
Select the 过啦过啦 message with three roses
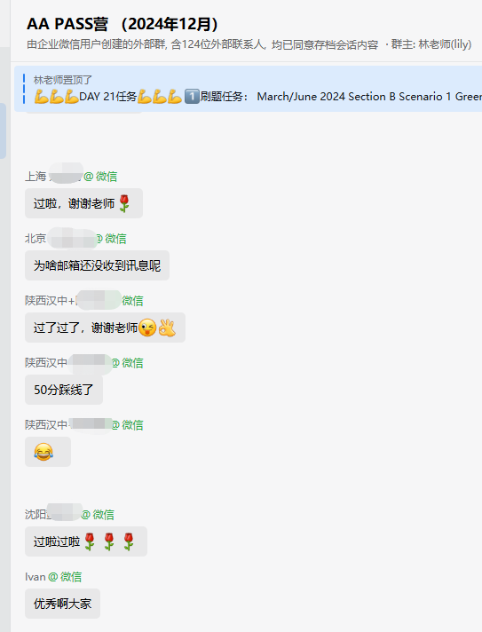coord(86,541)
